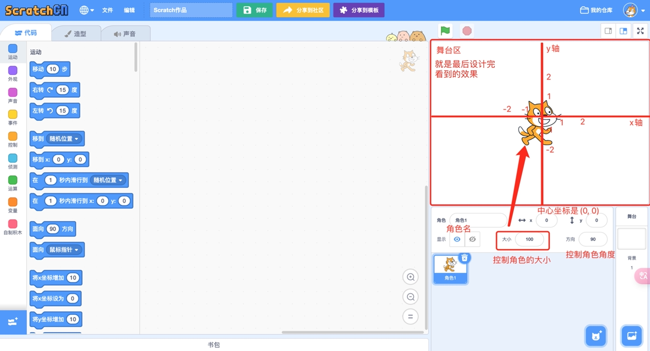Viewport: 650px width, 351px height.
Task: Click 分享到社区 button
Action: point(303,10)
